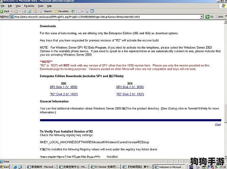Open the Back history dropdown arrow
This screenshot has width=227, height=169.
point(12,11)
